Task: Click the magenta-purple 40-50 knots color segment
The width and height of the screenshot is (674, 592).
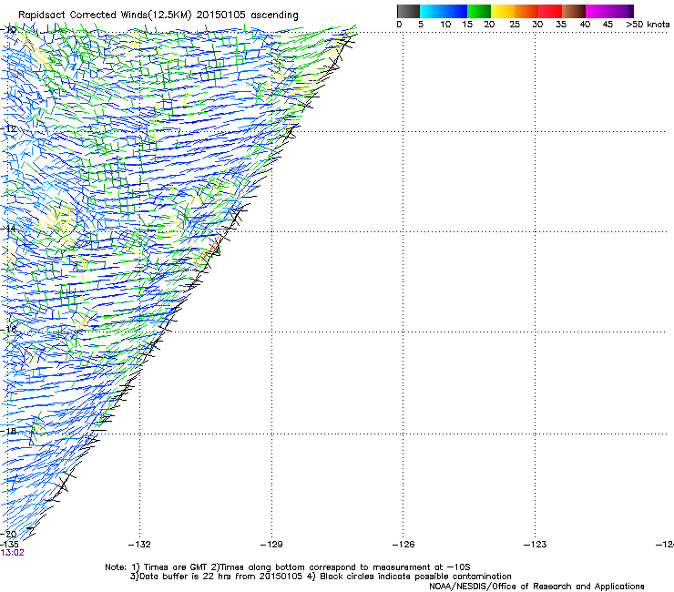Action: (609, 11)
